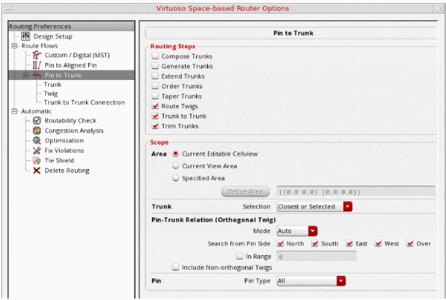Select Routability Check in the tree

click(70, 121)
